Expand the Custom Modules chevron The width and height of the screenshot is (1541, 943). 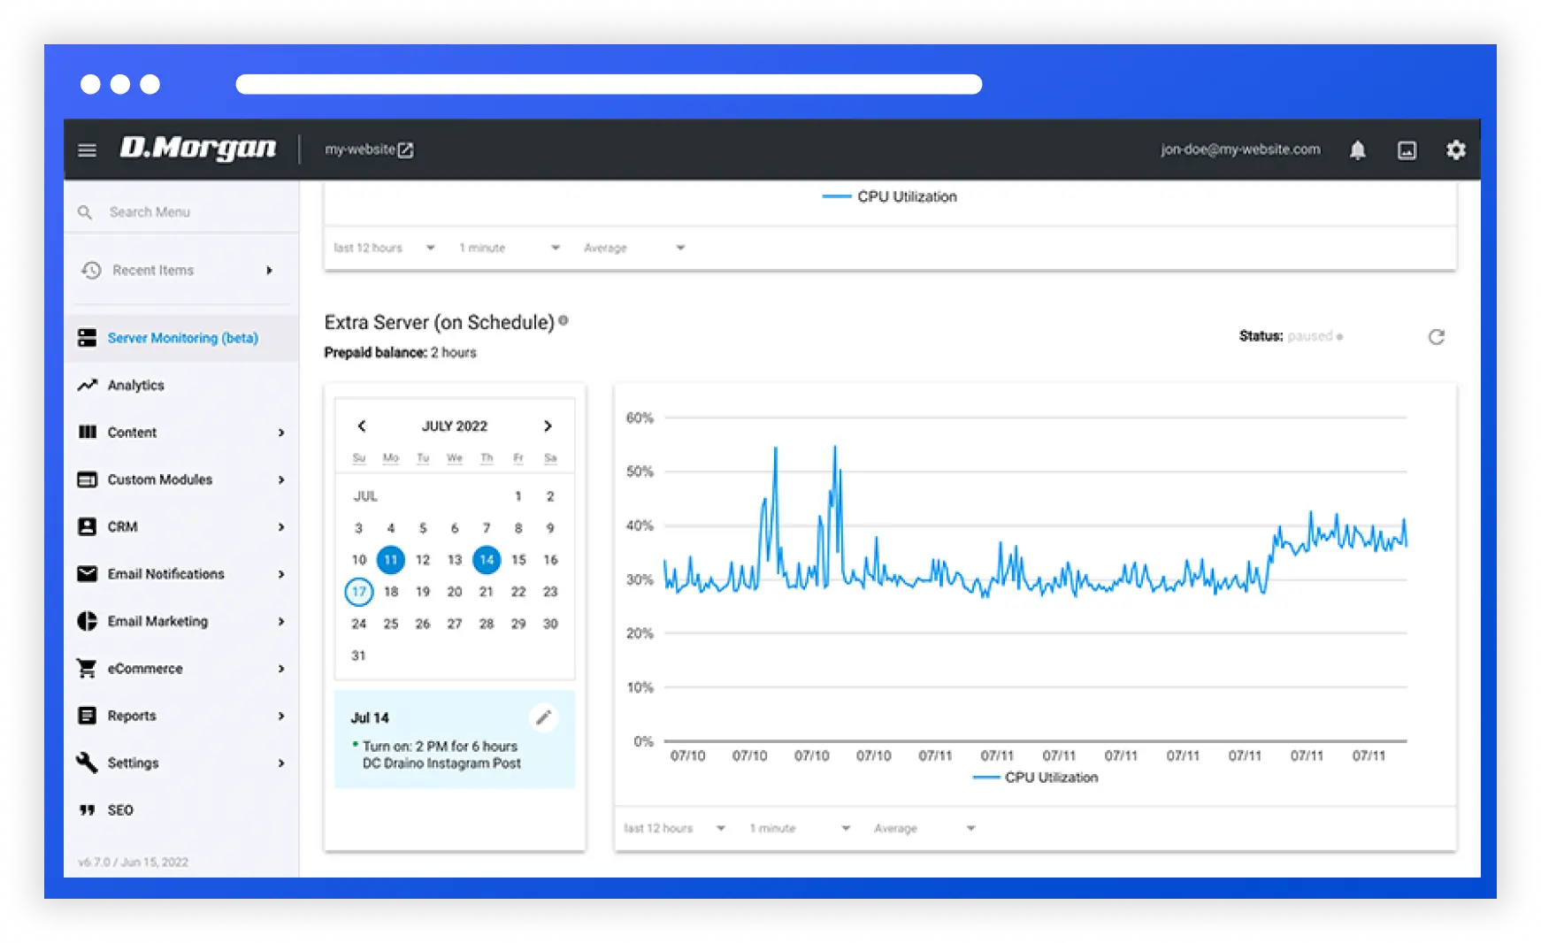[x=281, y=480]
